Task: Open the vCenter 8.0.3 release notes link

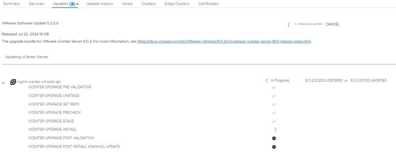Action: pyautogui.click(x=224, y=41)
